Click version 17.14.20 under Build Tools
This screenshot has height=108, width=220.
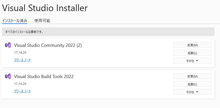[20, 84]
